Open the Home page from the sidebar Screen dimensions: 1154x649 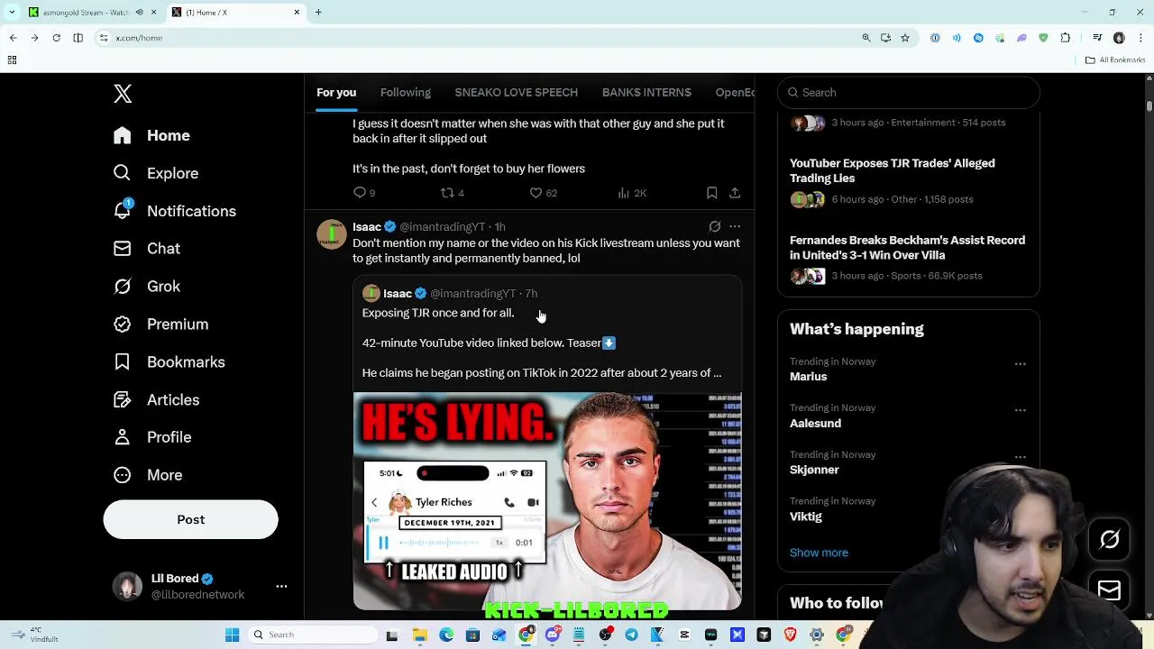pyautogui.click(x=151, y=135)
